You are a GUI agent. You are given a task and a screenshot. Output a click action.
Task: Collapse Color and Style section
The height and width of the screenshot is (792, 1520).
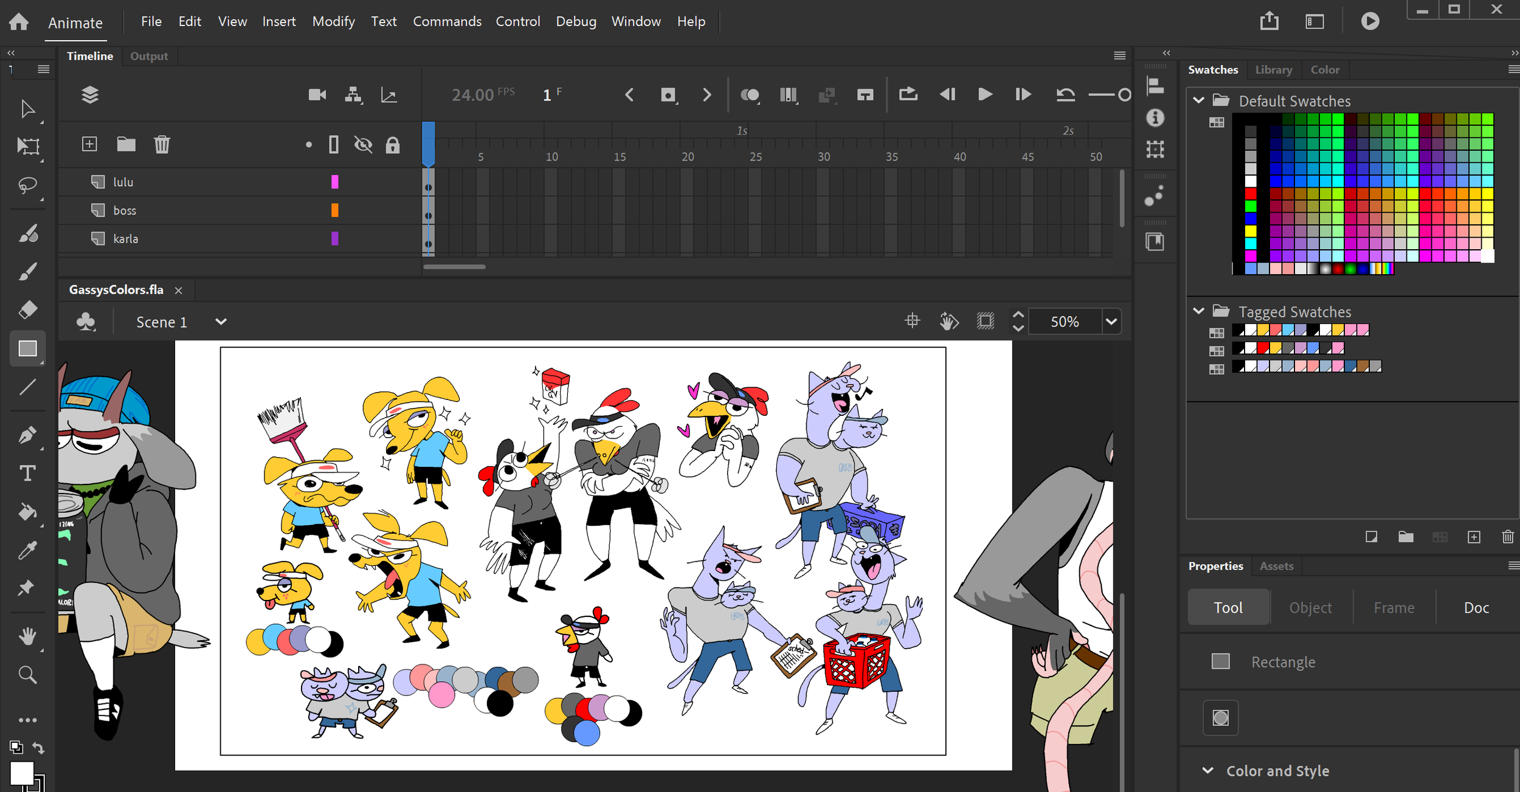[1207, 771]
